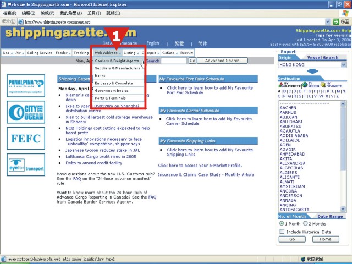Click the Windows flag logo in the menu bar
This screenshot has height=264, width=352.
click(345, 13)
